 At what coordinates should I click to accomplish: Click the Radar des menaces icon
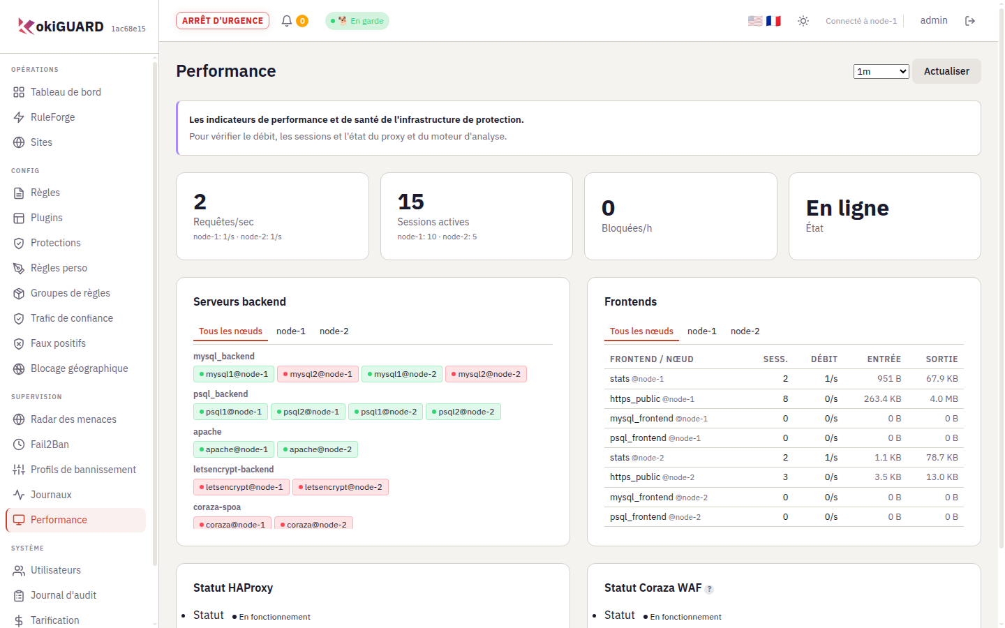pyautogui.click(x=19, y=419)
